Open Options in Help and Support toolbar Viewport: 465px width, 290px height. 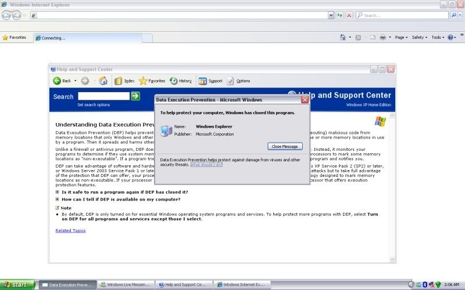click(x=238, y=81)
